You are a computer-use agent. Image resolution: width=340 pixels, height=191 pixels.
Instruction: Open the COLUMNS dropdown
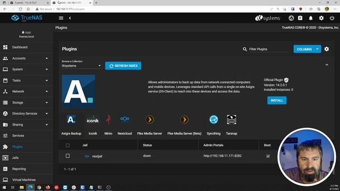pyautogui.click(x=307, y=49)
